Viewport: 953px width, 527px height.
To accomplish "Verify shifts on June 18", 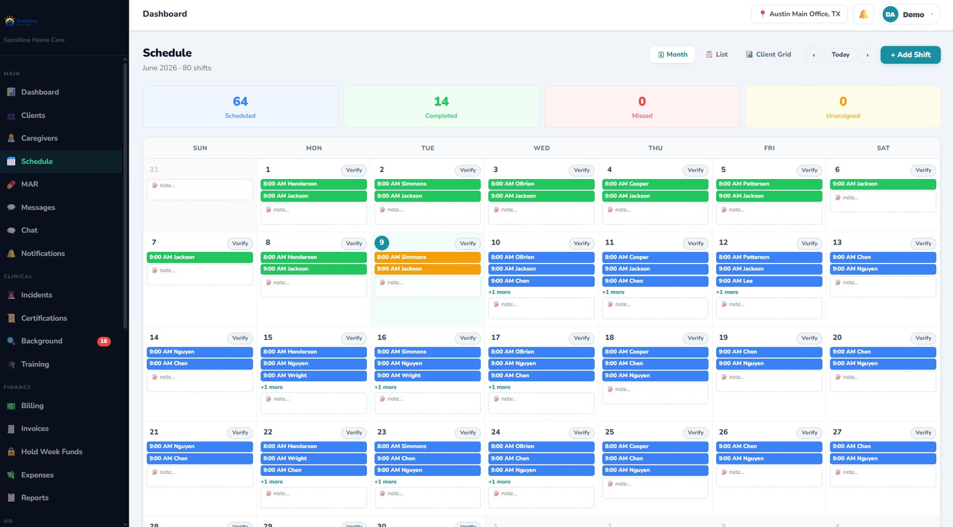I will (696, 338).
